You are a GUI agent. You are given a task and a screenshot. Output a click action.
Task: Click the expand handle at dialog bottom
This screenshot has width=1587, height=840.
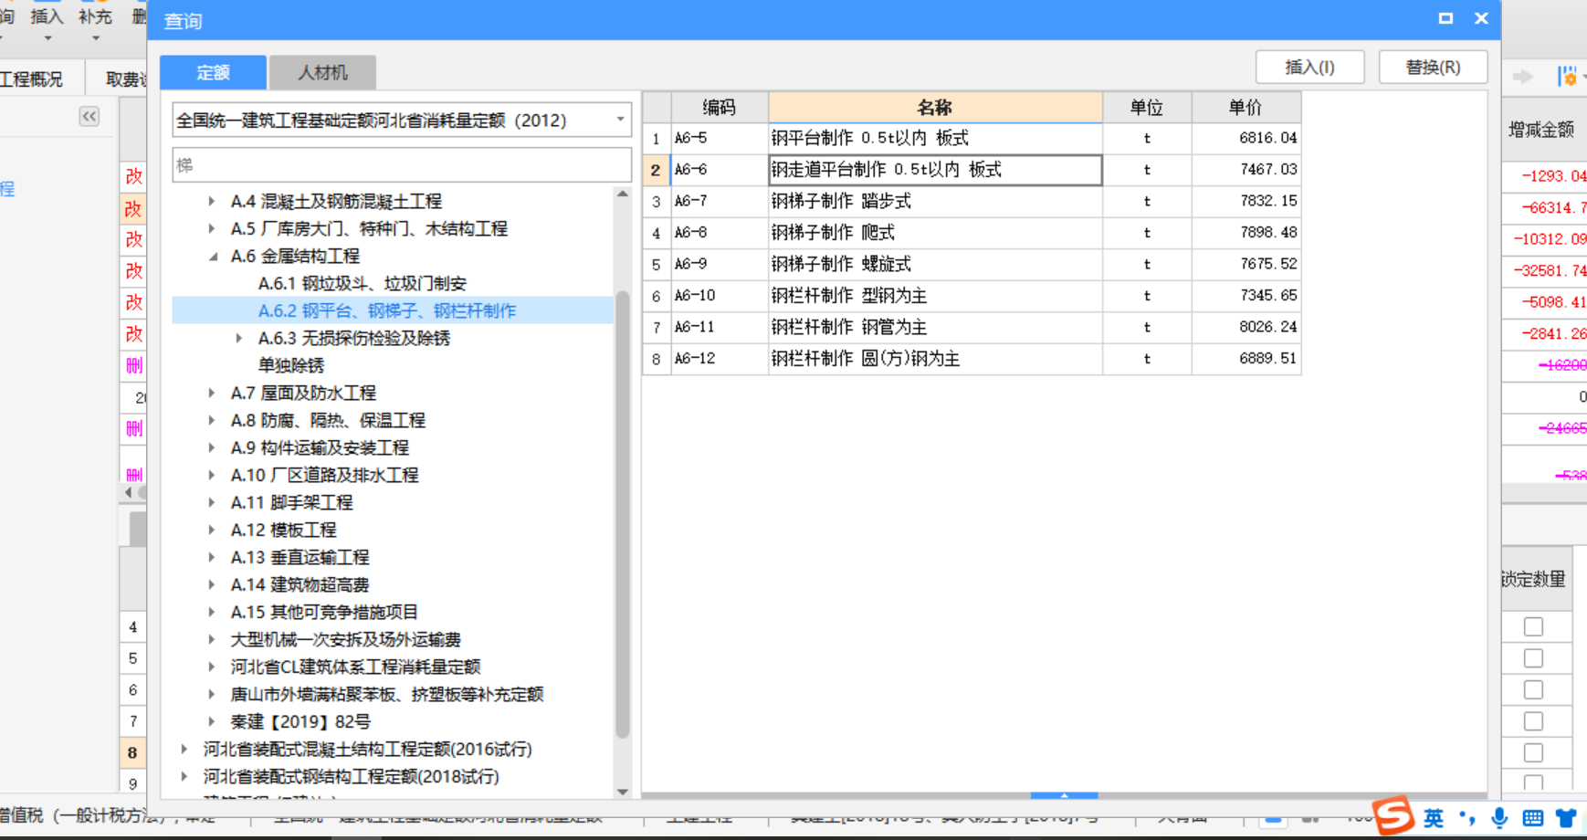click(1064, 796)
